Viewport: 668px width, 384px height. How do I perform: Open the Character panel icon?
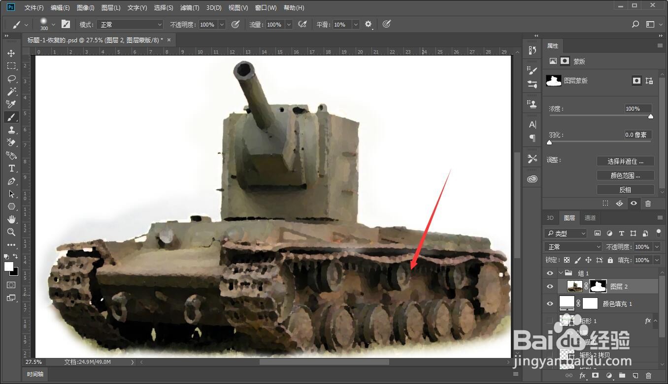point(532,125)
